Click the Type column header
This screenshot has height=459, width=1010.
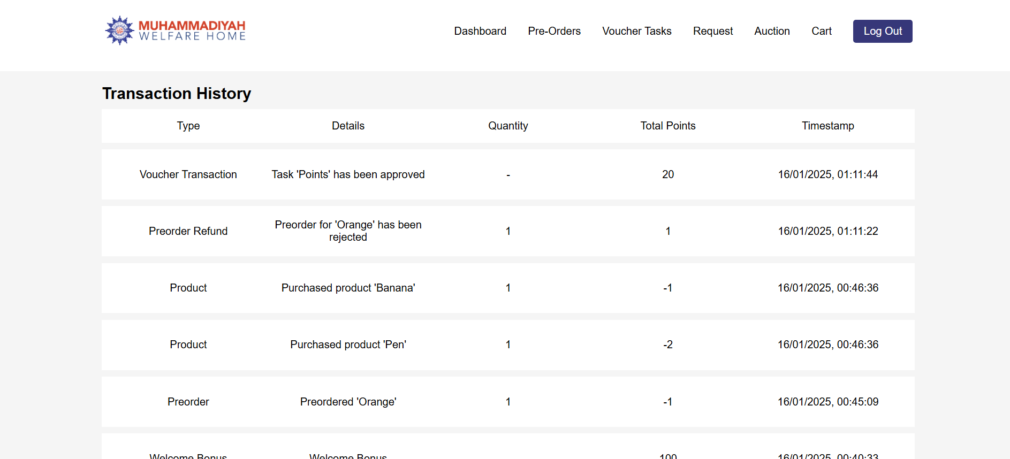pos(188,126)
